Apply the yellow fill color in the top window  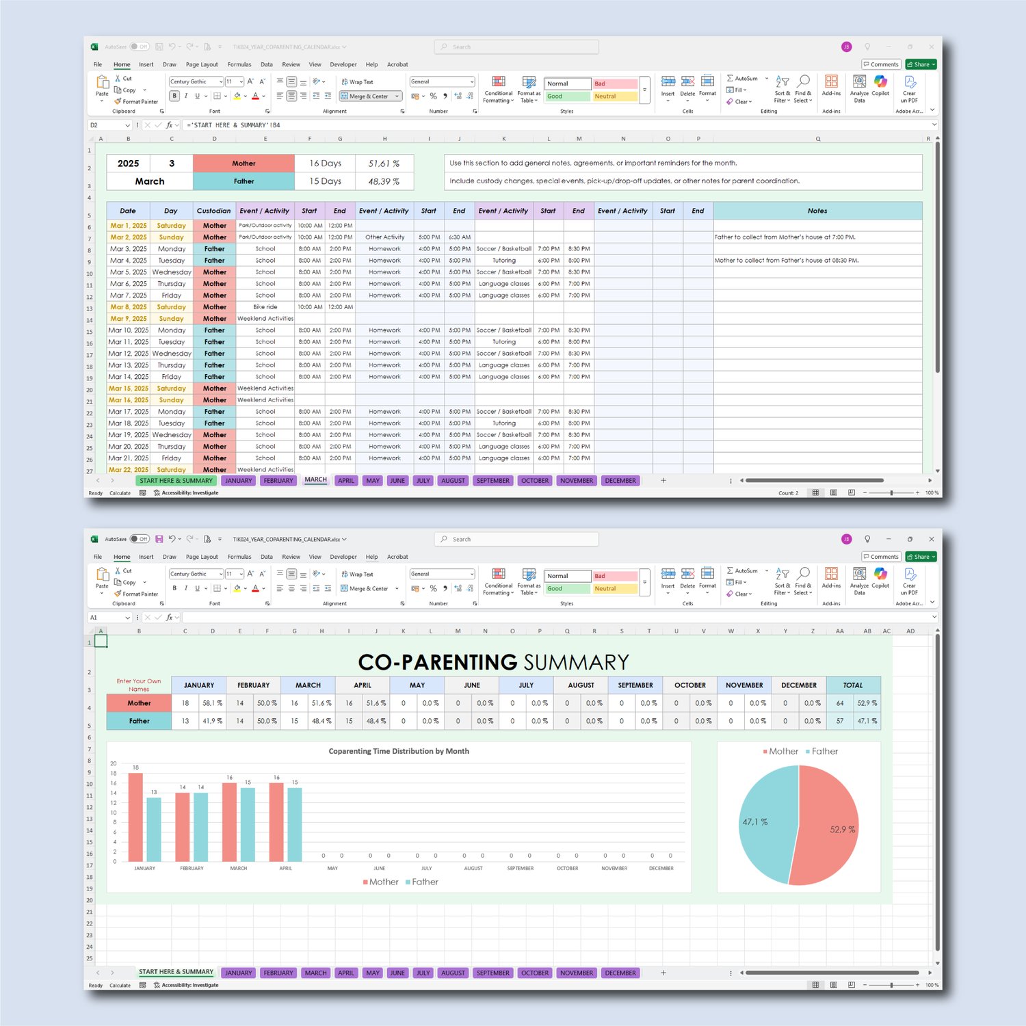click(237, 96)
